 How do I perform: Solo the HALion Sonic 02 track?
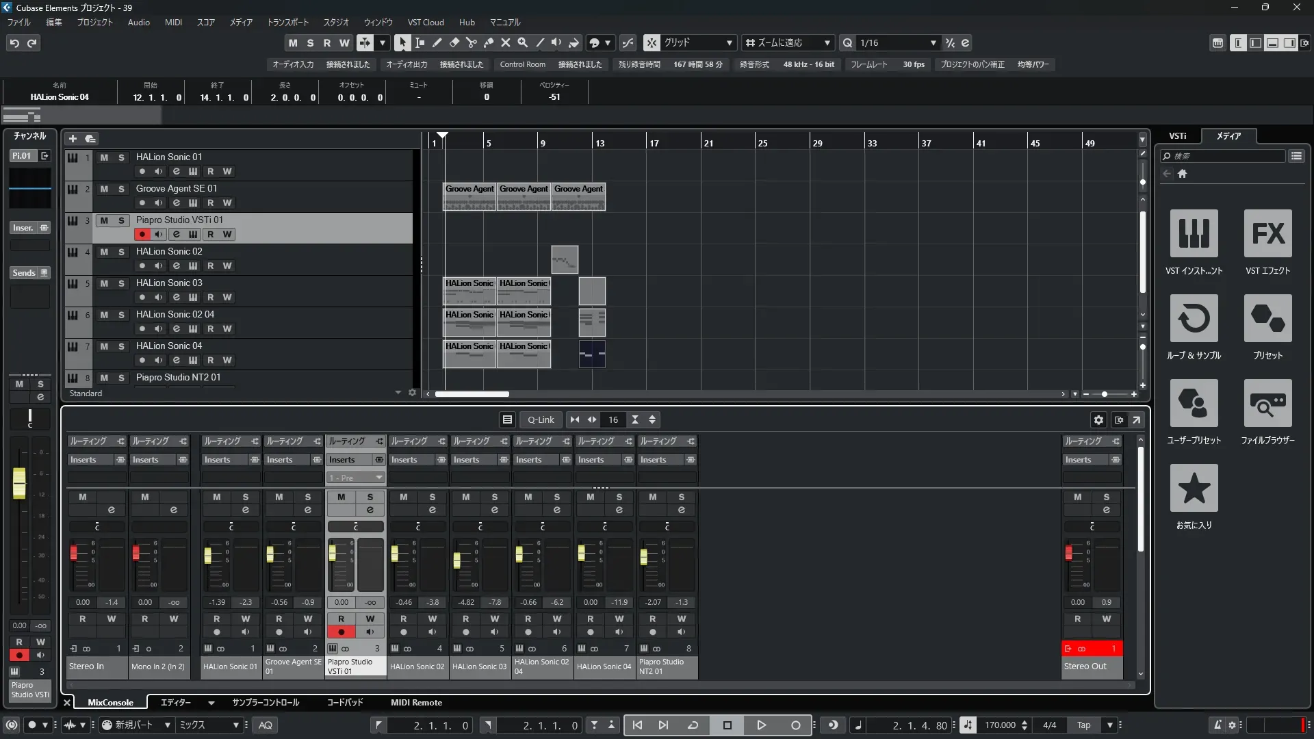[121, 252]
